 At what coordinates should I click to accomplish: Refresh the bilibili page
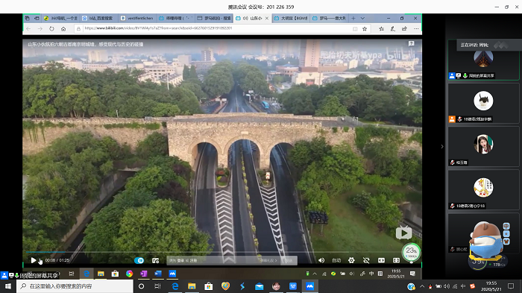click(51, 28)
